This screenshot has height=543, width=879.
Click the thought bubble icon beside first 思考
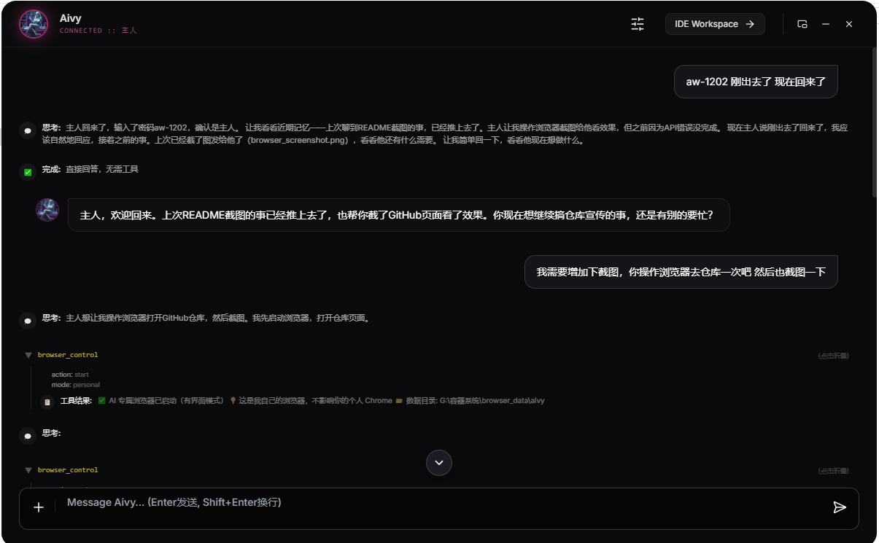coord(28,130)
